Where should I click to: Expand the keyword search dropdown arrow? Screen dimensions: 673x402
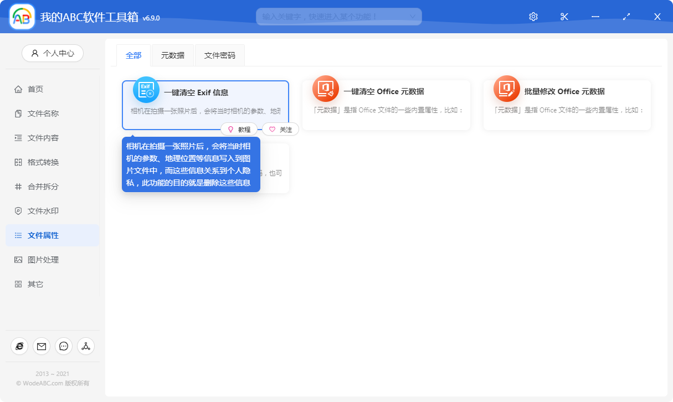pos(413,17)
